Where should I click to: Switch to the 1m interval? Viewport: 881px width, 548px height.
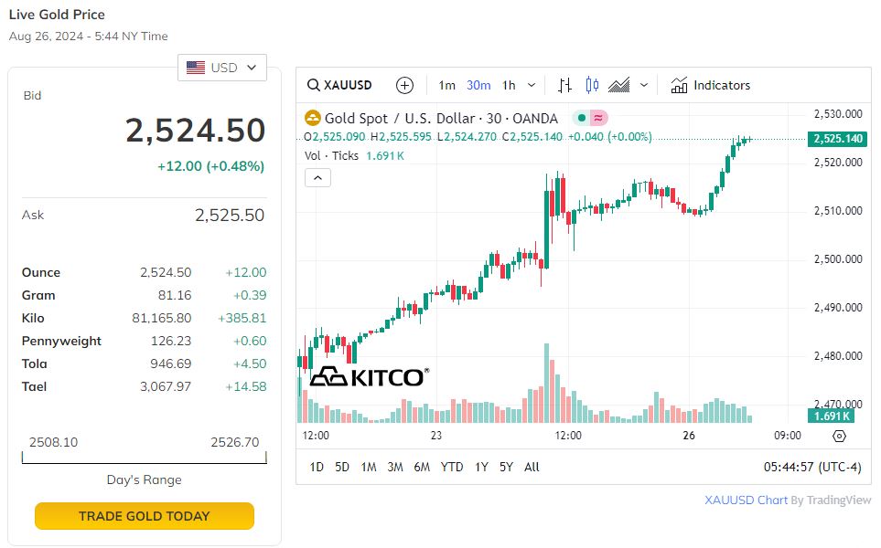tap(446, 85)
